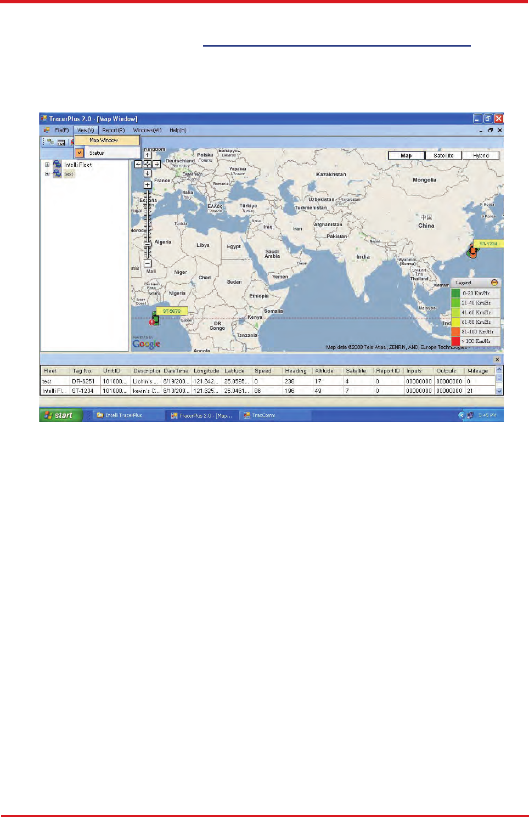This screenshot has height=817, width=529.
Task: Pan the map down with the arrow
Action: coord(147,173)
